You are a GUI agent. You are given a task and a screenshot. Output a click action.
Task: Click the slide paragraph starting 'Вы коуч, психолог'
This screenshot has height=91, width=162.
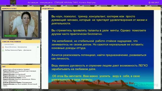point(99,20)
